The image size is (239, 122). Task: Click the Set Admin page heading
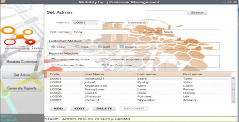59,13
